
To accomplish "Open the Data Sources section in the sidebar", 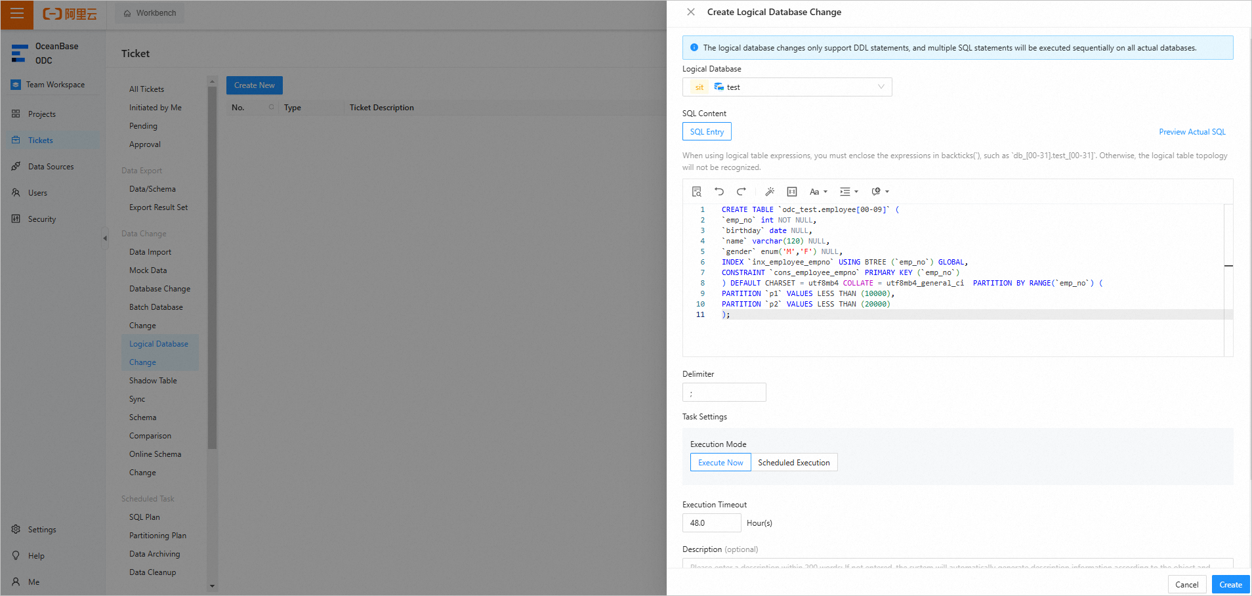I will 50,166.
